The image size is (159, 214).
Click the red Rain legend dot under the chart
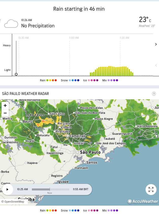coord(56,80)
